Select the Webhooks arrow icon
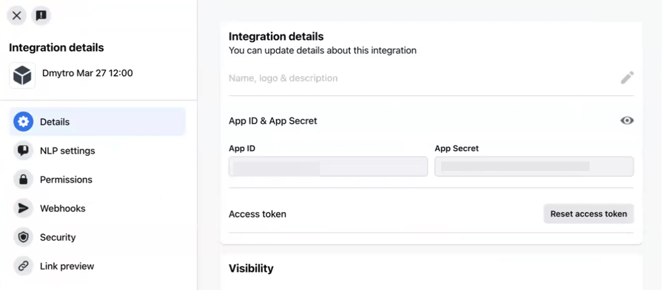 click(23, 208)
